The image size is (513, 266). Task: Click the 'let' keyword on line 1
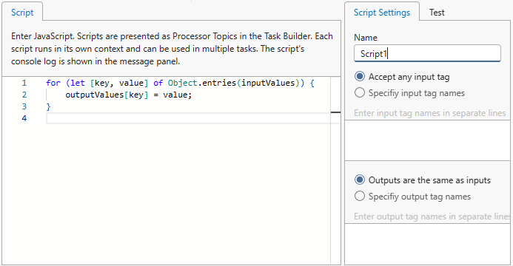[78, 83]
